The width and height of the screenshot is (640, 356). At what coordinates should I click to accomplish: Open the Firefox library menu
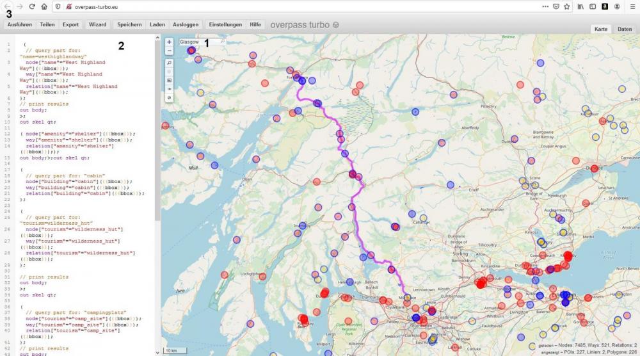[580, 6]
